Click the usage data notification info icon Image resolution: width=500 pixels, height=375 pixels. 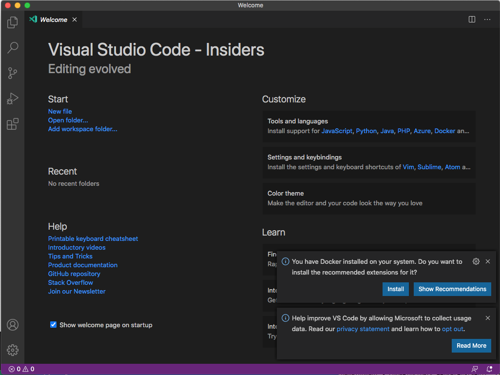click(x=286, y=318)
